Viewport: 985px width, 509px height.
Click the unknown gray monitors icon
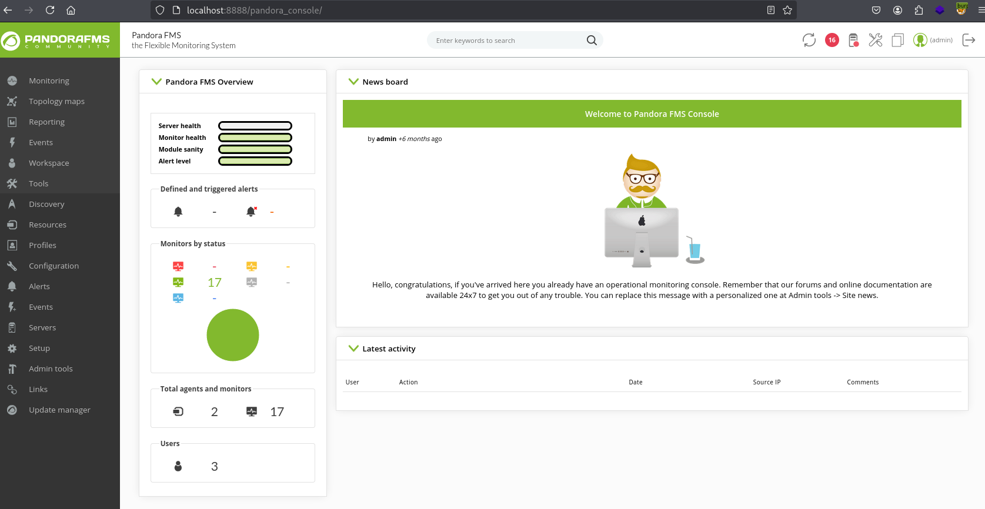click(252, 282)
